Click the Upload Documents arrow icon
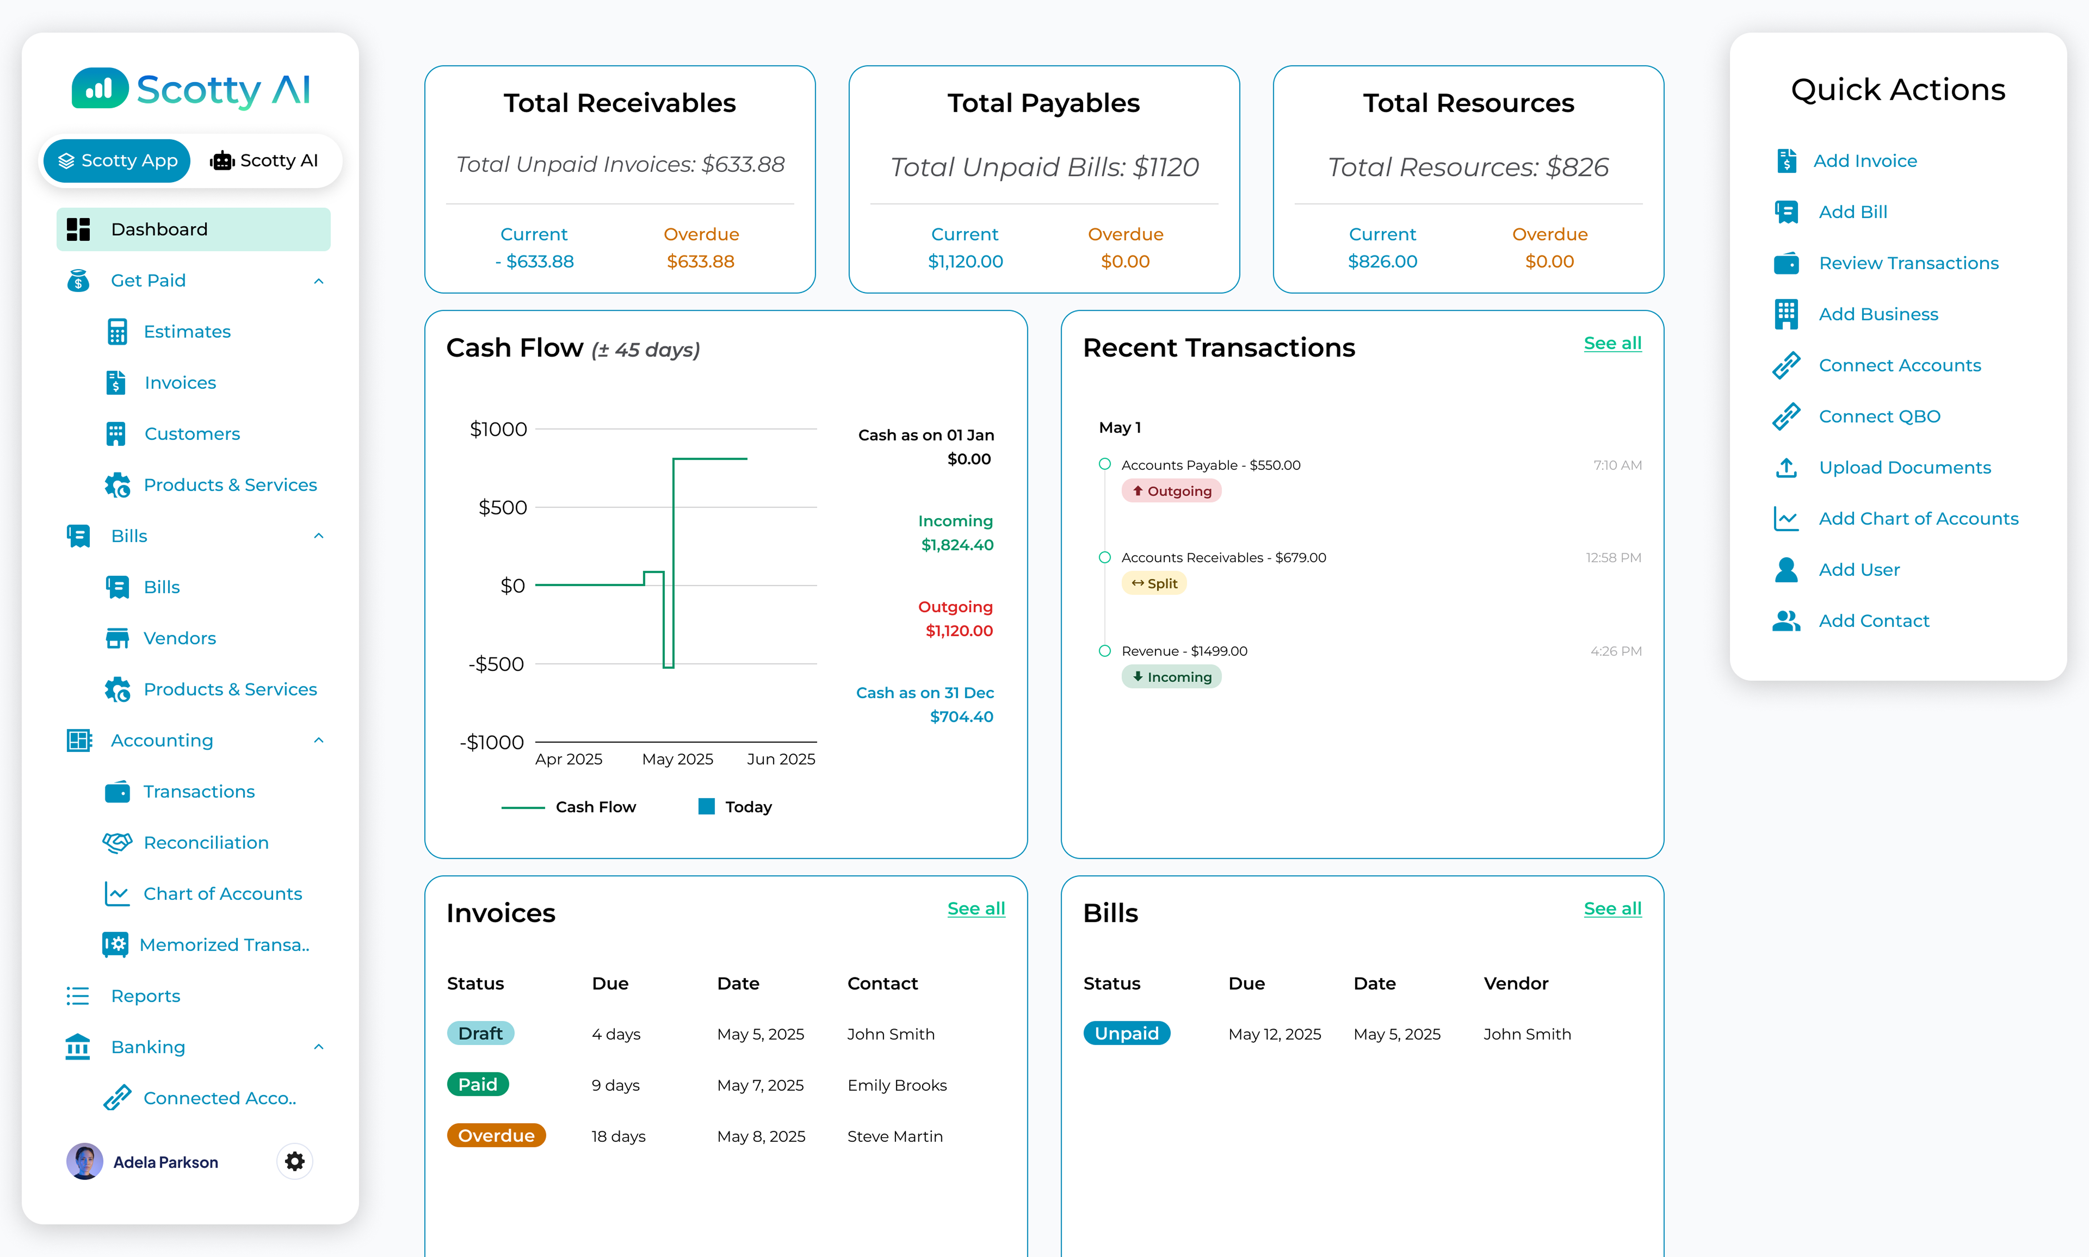Screen dimensions: 2089x1257 click(1787, 468)
